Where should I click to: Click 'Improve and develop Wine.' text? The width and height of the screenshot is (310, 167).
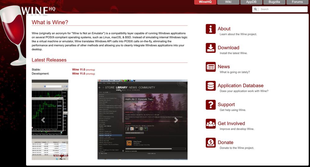[237, 129]
